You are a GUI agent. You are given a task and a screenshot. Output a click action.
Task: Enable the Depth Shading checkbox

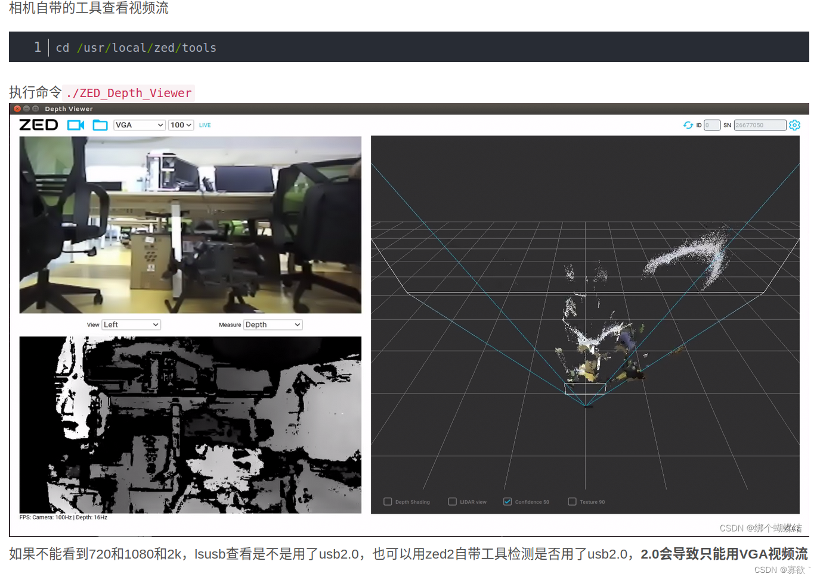click(x=387, y=501)
